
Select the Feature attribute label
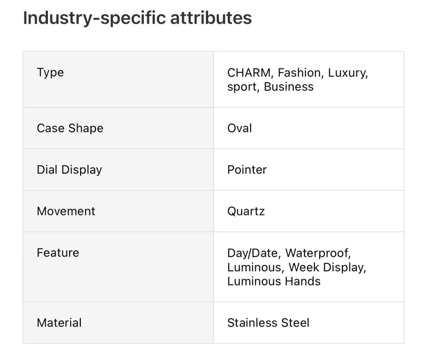[x=58, y=253]
